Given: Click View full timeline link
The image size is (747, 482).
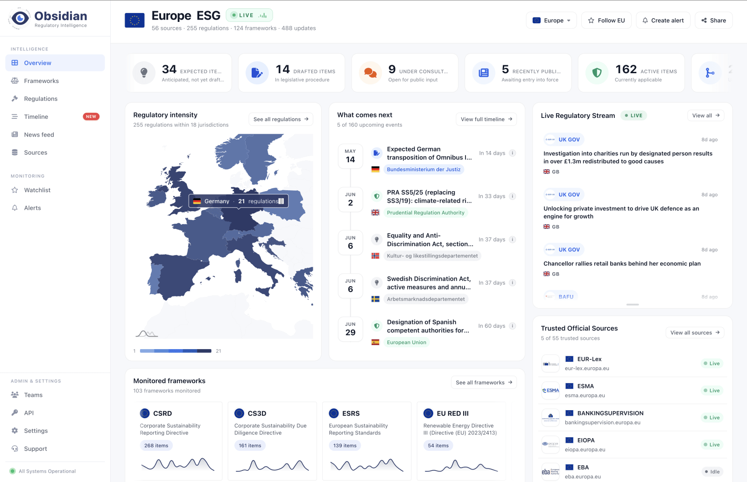Looking at the screenshot, I should pos(486,119).
